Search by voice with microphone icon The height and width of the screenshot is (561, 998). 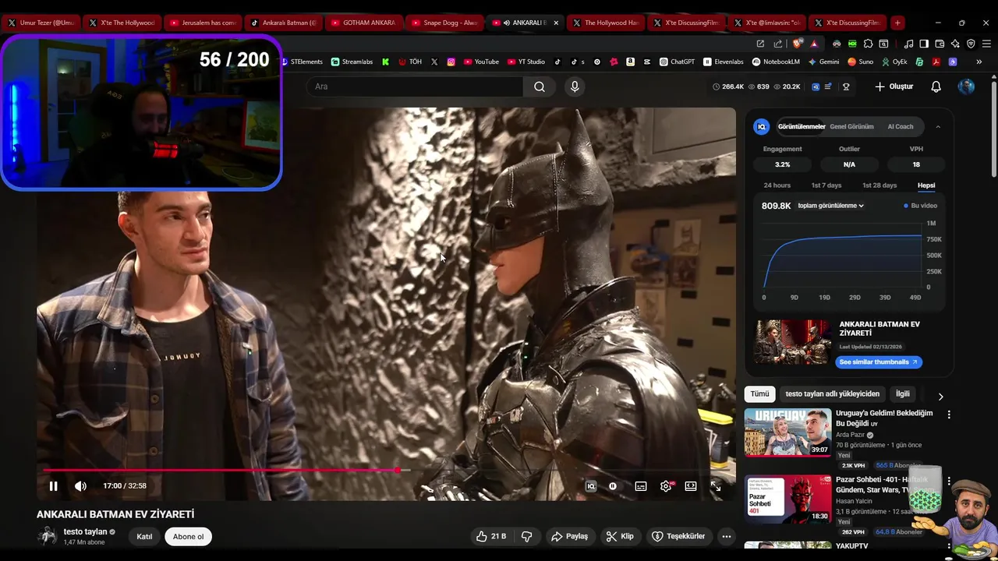tap(575, 86)
